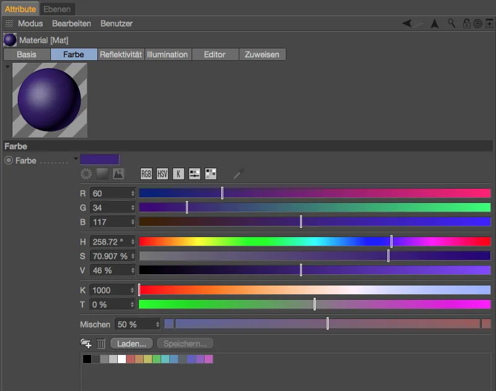The height and width of the screenshot is (391, 496).
Task: Click the H hue rainbow slider
Action: coord(315,241)
